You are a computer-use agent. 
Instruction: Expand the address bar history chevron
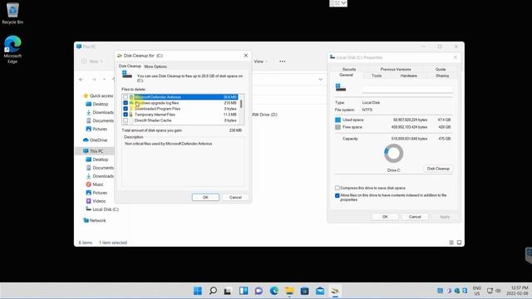point(320,80)
